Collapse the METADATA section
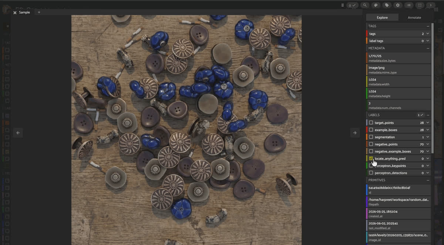The height and width of the screenshot is (245, 444). click(x=428, y=48)
